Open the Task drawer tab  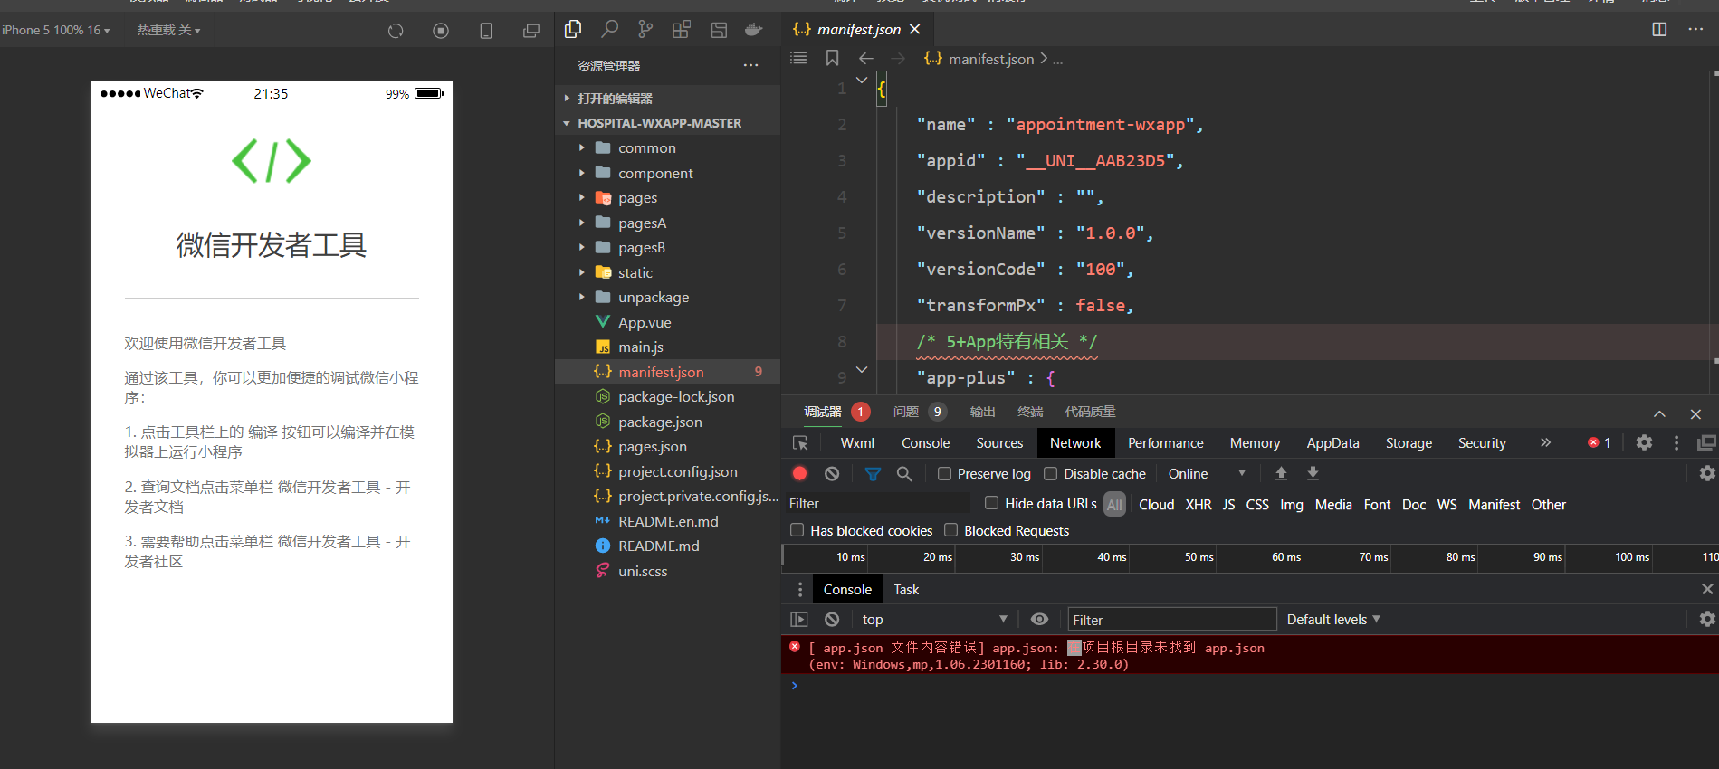click(906, 590)
